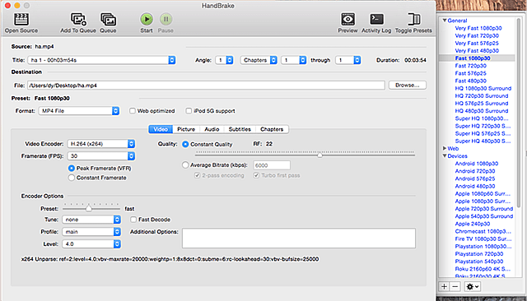Enable the Fast Decode checkbox
The image size is (527, 301).
[133, 220]
